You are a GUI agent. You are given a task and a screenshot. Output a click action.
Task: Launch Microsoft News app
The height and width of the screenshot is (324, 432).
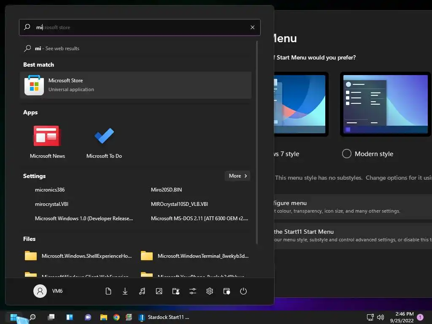click(47, 142)
